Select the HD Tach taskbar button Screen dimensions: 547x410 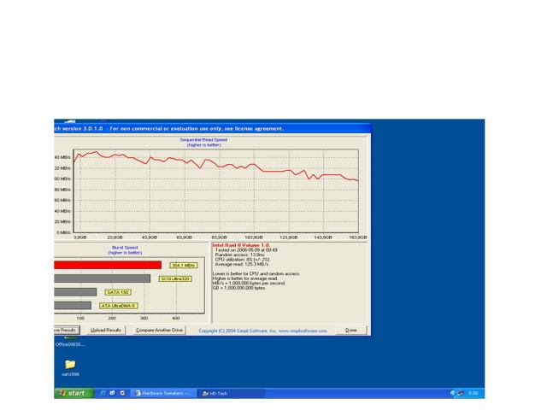coord(229,393)
